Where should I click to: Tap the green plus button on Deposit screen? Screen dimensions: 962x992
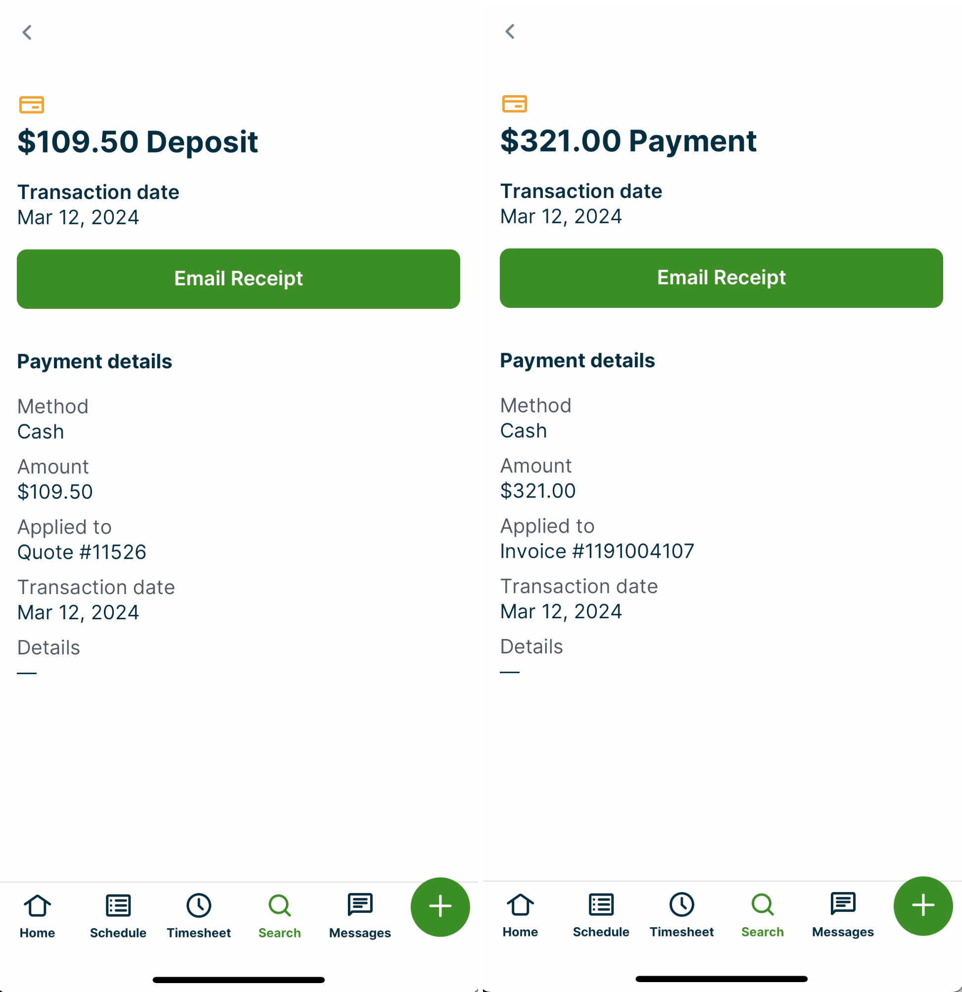pos(440,906)
